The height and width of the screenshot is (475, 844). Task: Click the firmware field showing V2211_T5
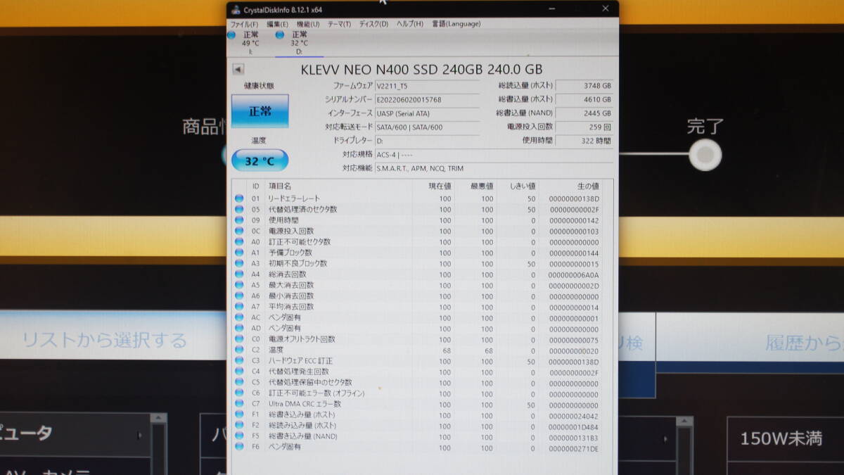427,86
